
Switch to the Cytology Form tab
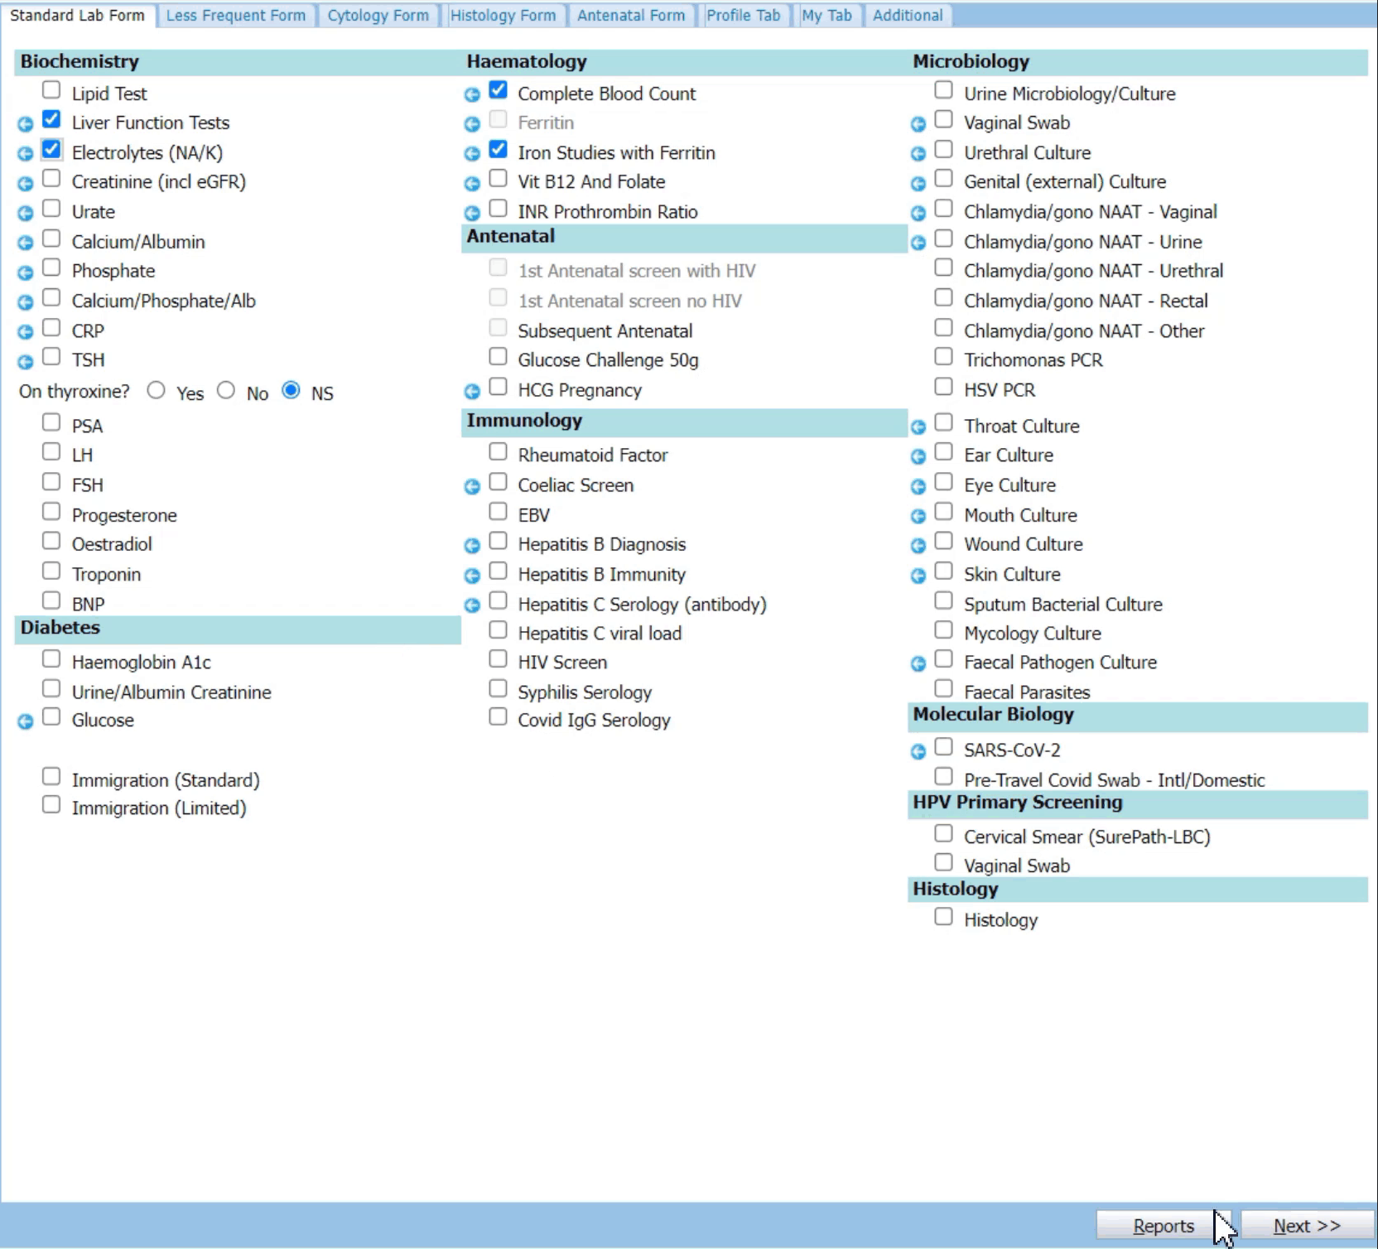(x=378, y=15)
